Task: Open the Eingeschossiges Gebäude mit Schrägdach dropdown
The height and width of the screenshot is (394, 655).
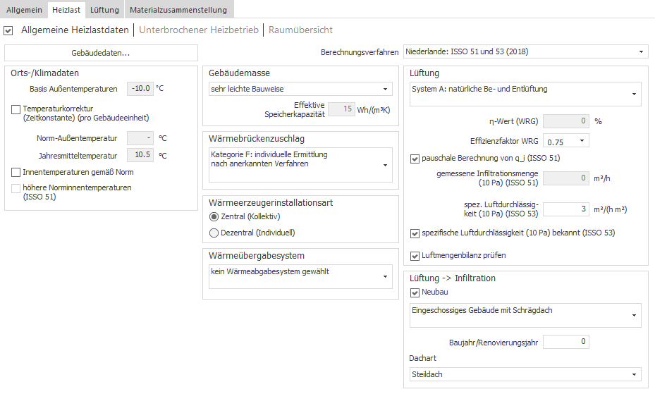Action: pyautogui.click(x=525, y=315)
